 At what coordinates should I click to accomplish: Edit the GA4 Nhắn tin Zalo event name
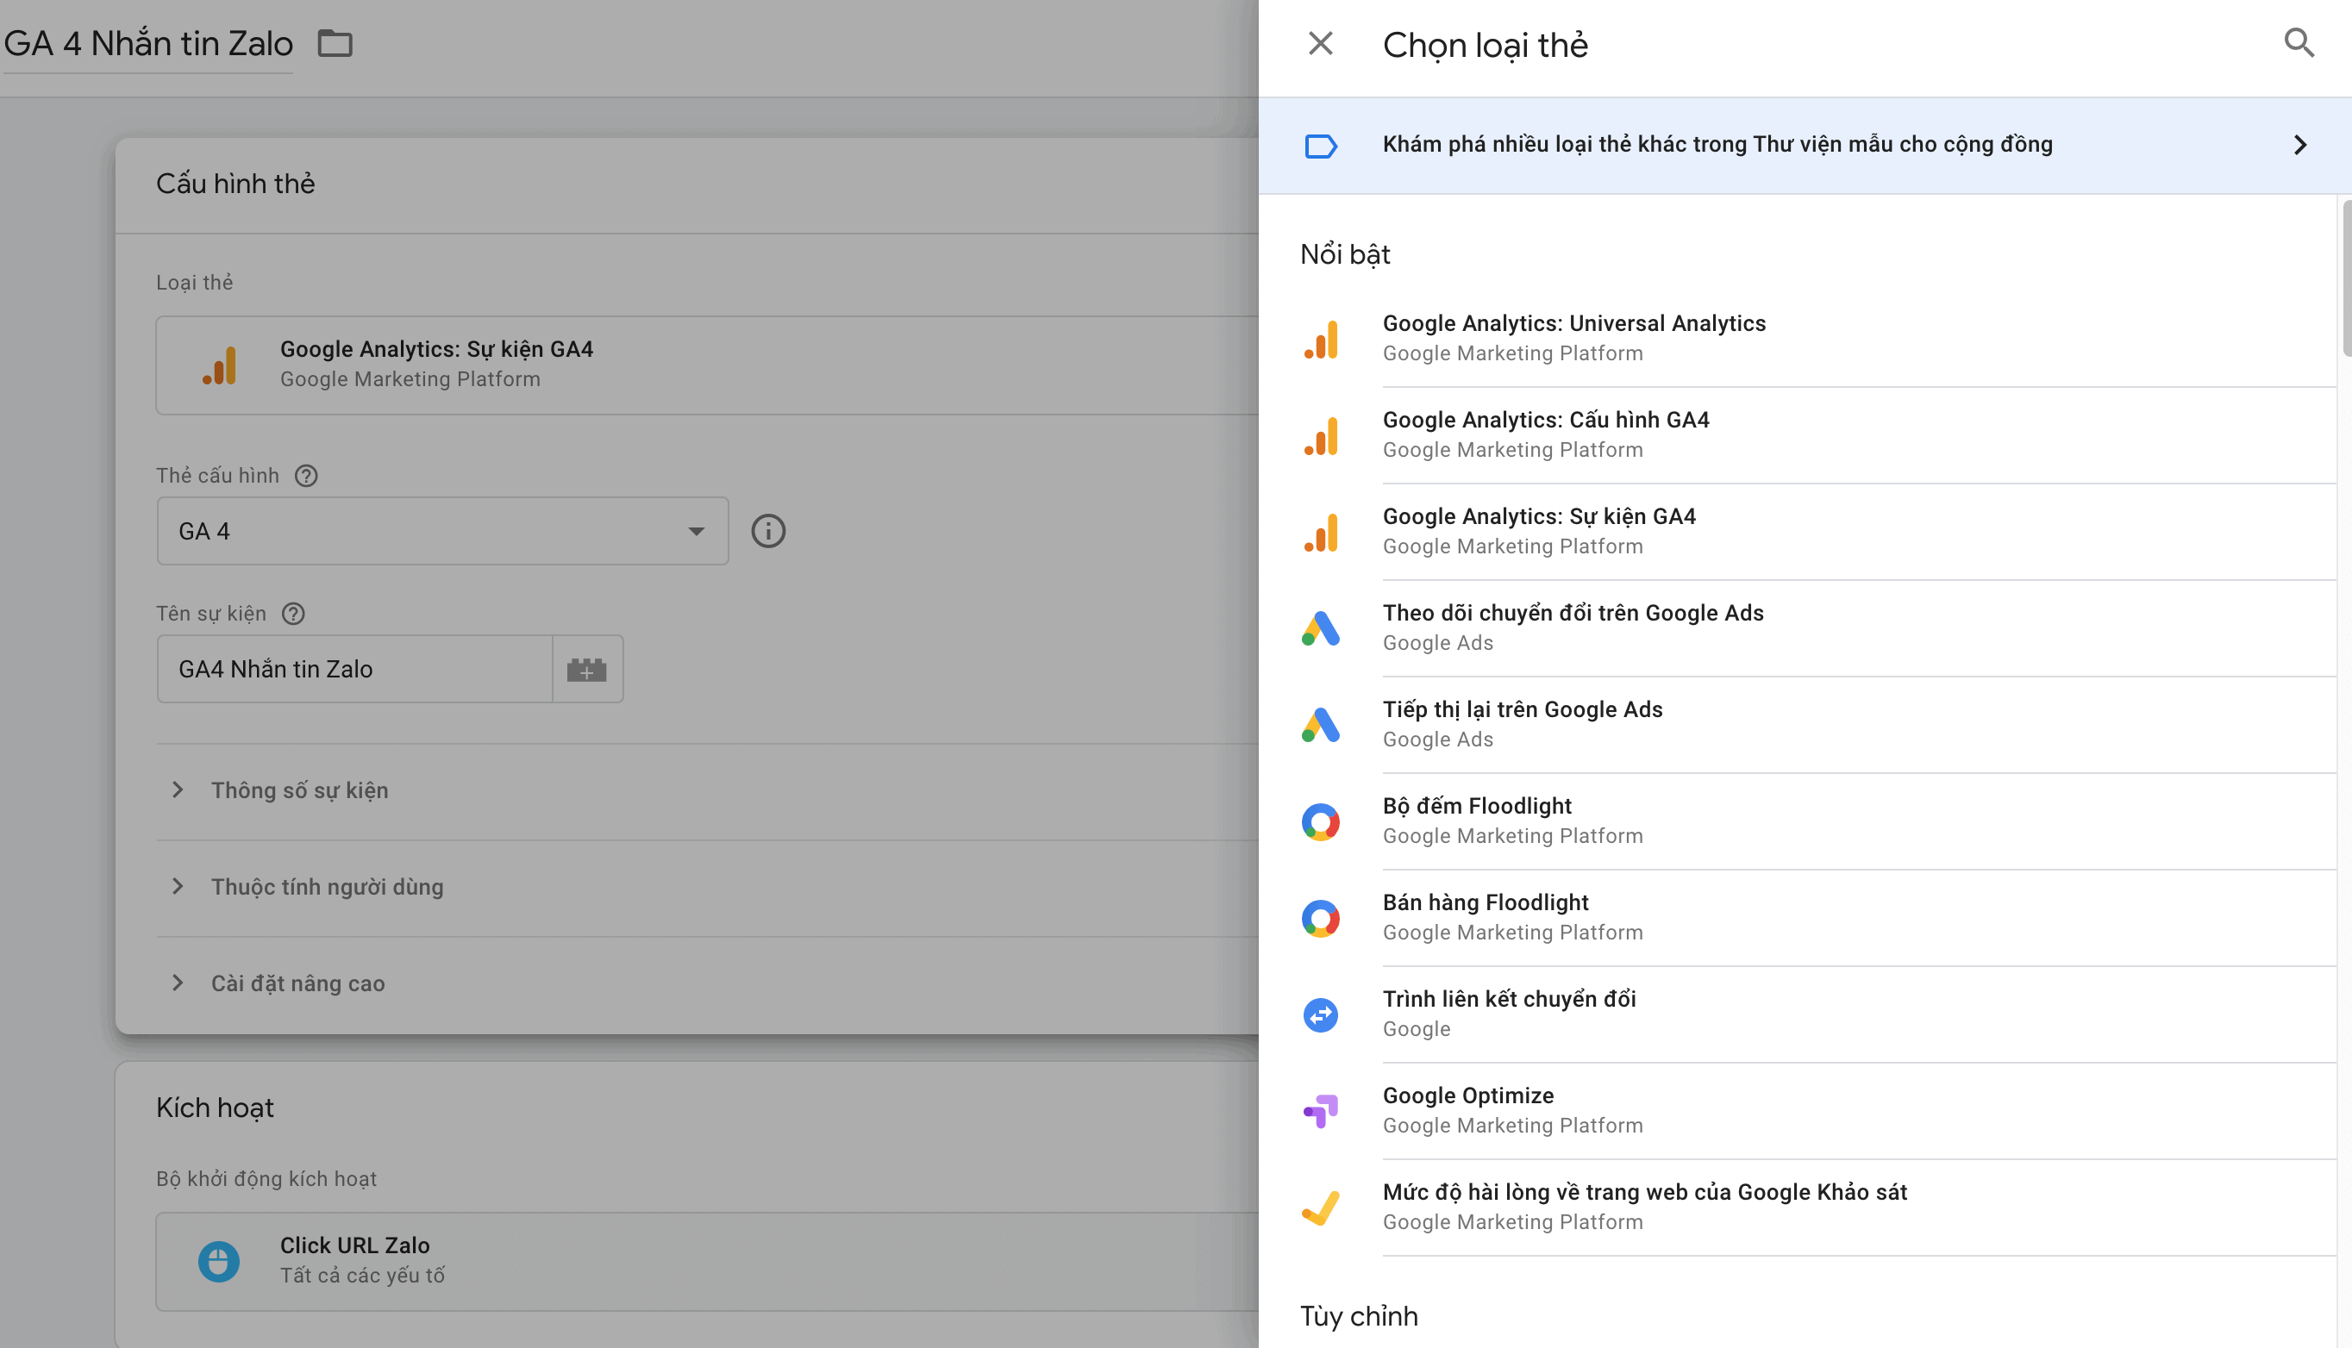354,670
